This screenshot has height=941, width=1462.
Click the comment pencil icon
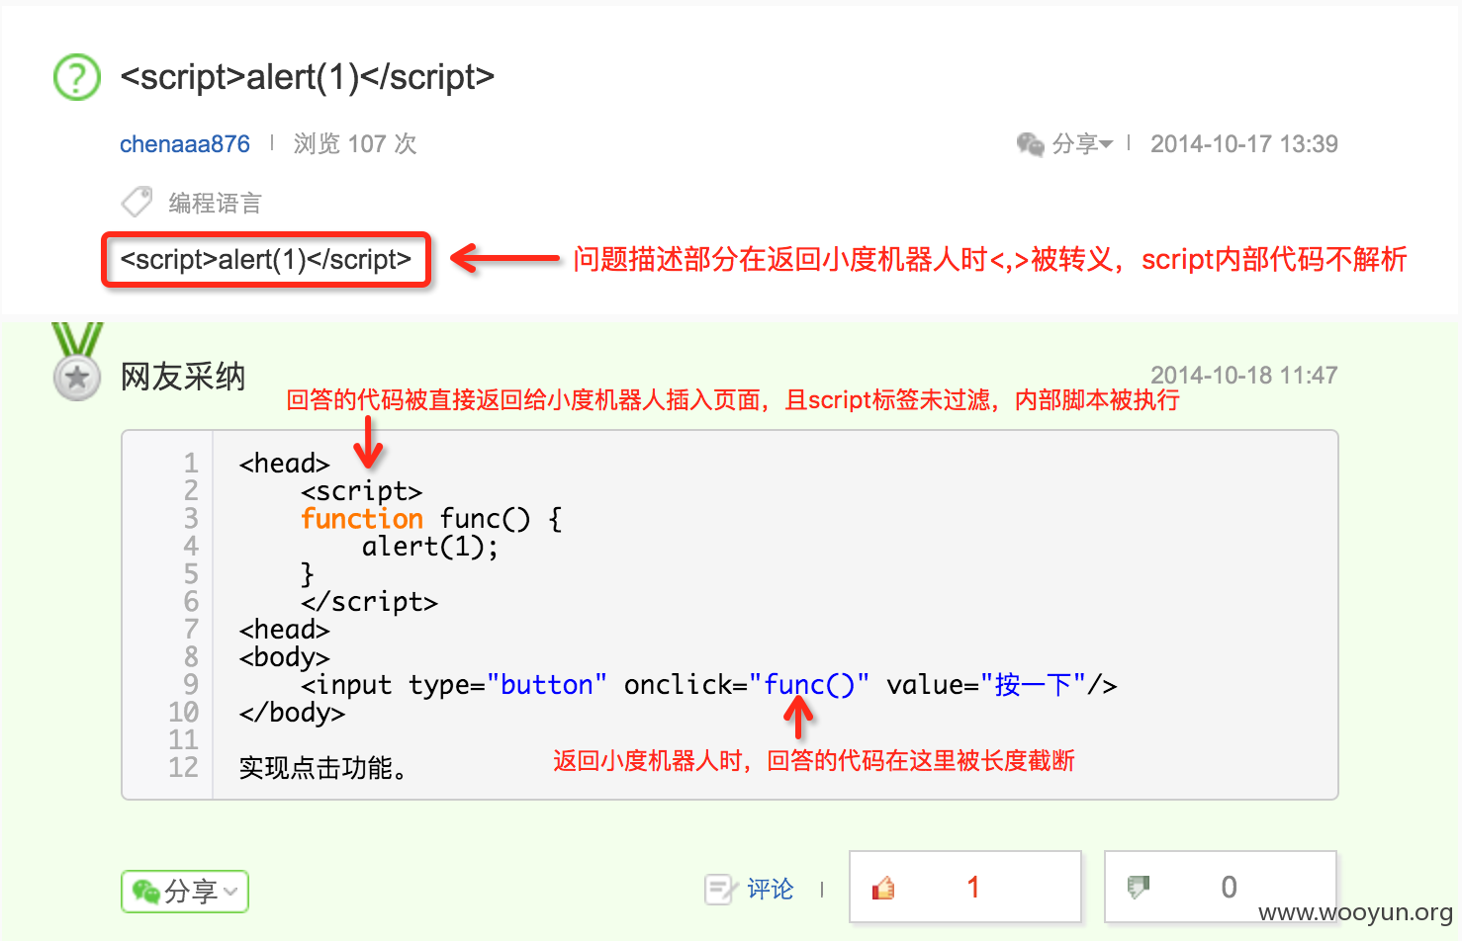[720, 890]
